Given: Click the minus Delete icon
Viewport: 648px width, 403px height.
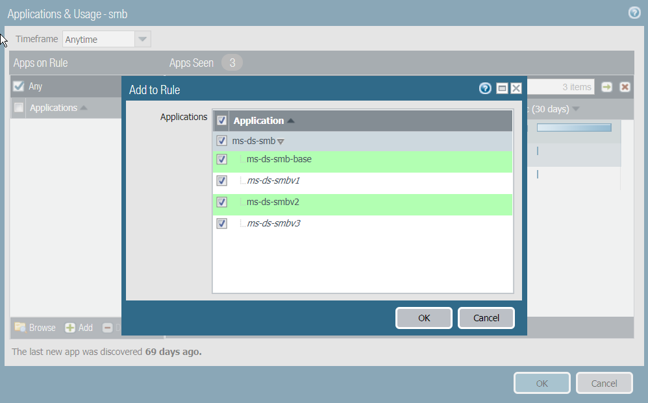Looking at the screenshot, I should pyautogui.click(x=107, y=328).
